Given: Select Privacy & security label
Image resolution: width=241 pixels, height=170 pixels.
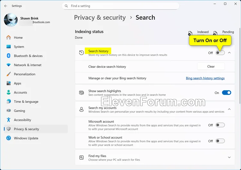Looking at the screenshot, I should pyautogui.click(x=26, y=129).
